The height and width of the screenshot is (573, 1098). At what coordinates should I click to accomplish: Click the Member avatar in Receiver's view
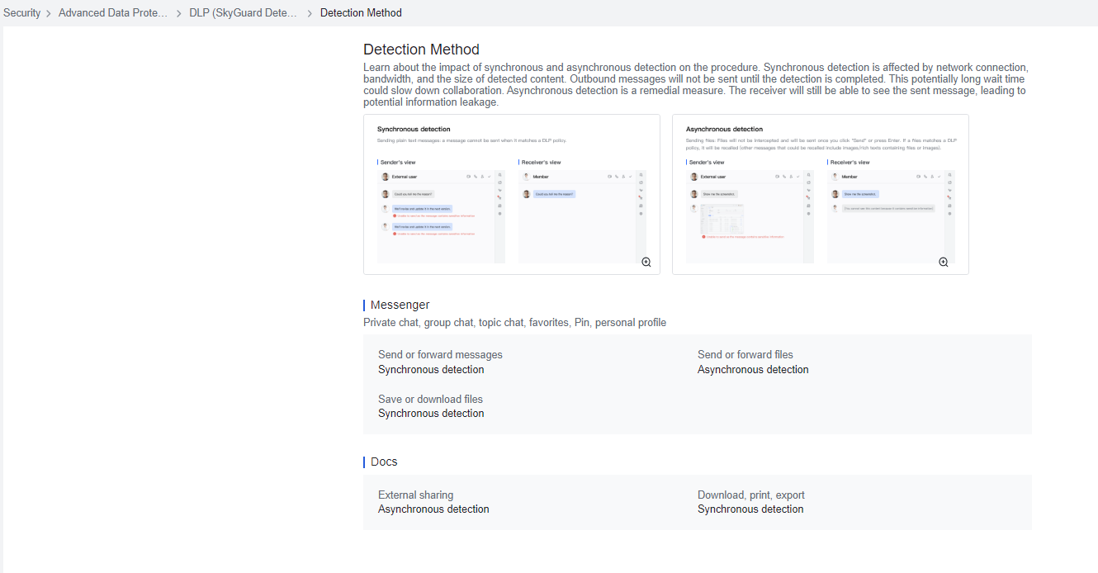[526, 177]
